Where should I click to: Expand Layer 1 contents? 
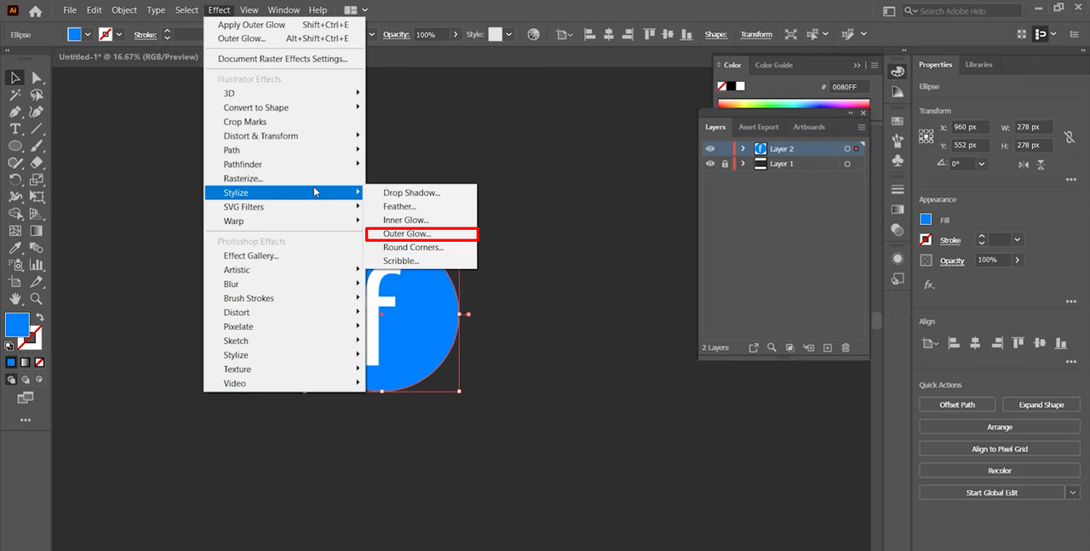(743, 164)
